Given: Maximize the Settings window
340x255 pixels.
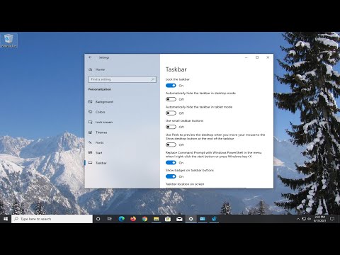Looking at the screenshot, I should point(257,57).
